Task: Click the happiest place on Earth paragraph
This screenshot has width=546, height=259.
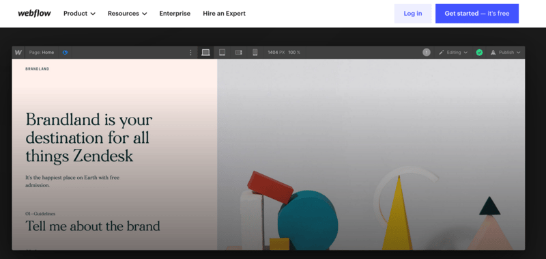Action: click(72, 181)
